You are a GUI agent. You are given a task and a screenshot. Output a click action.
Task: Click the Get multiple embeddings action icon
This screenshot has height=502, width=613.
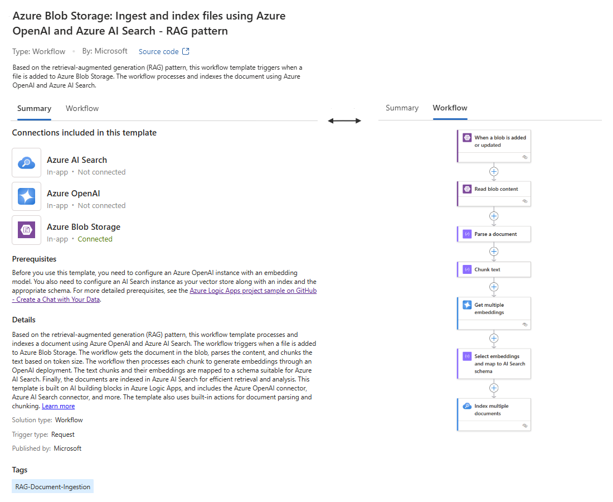coord(467,305)
